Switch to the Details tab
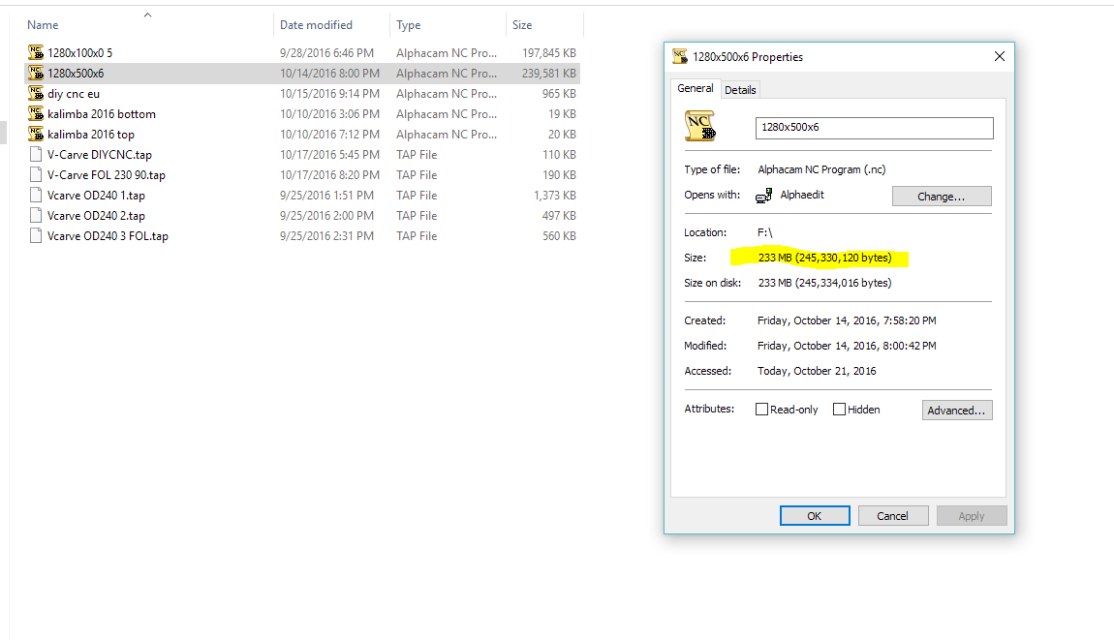 click(x=740, y=90)
